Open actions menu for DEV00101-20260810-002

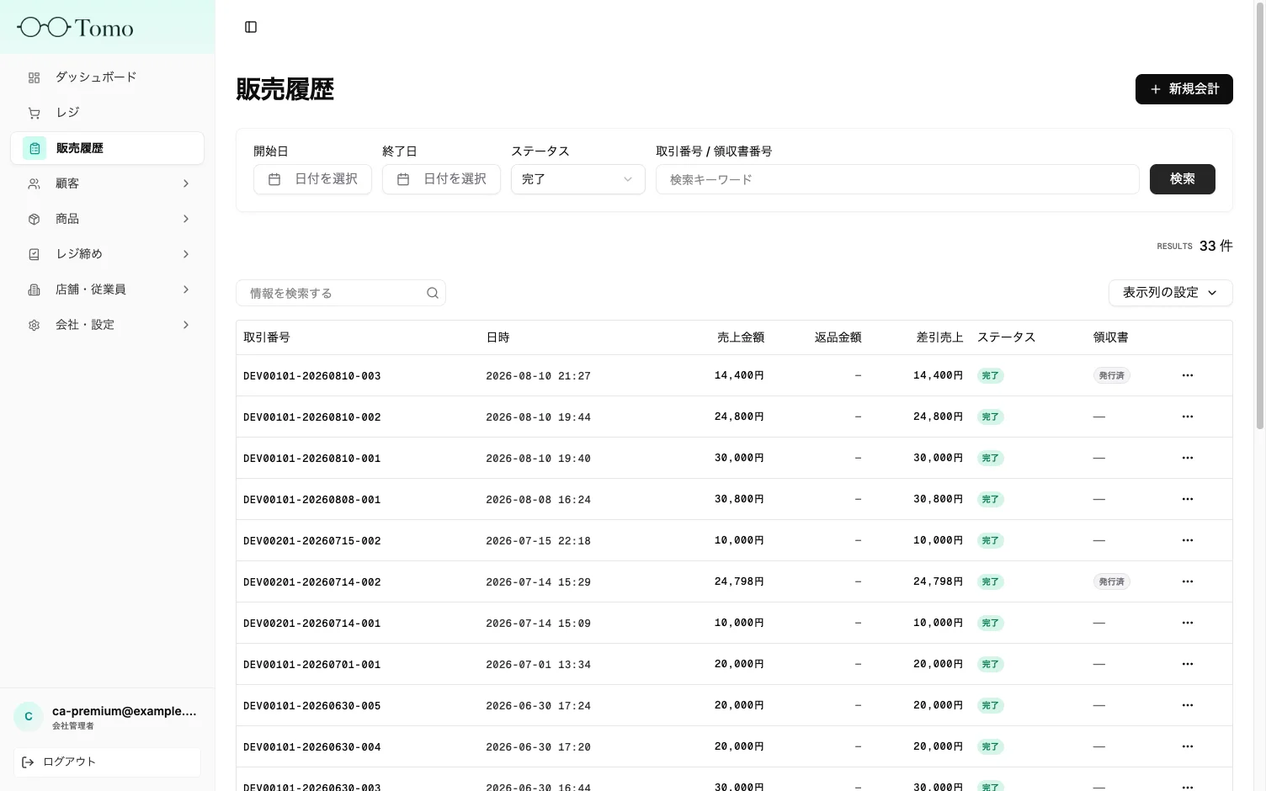point(1188,417)
